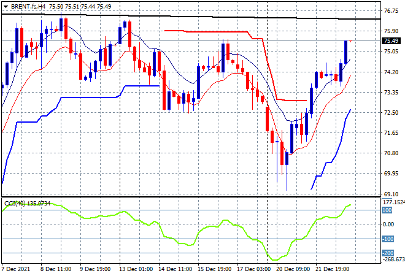Click the thick red upper channel line
This screenshot has height=276, width=405.
209,31
